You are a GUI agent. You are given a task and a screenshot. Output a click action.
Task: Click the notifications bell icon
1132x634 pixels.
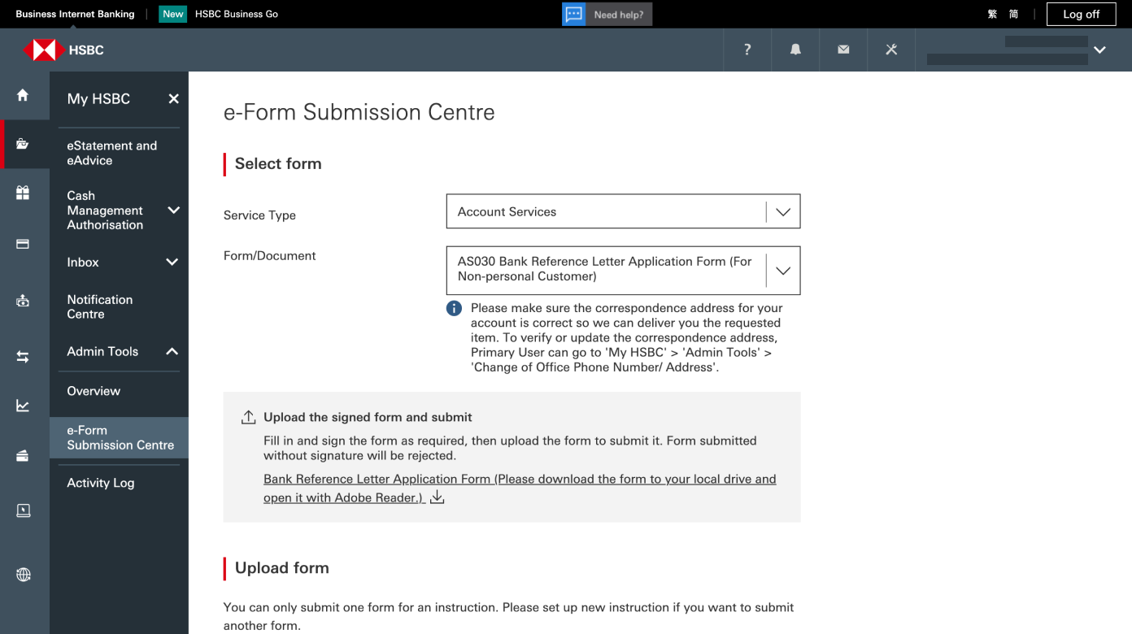click(x=795, y=50)
